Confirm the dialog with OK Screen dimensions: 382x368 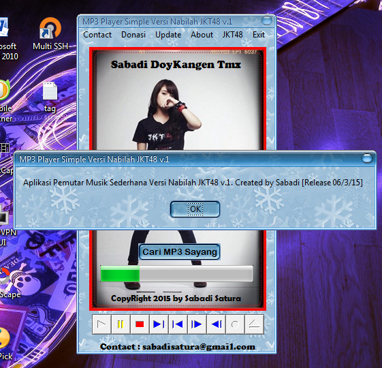195,209
